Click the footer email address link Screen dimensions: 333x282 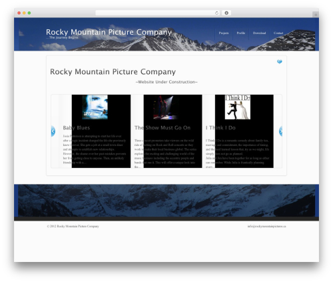click(266, 226)
